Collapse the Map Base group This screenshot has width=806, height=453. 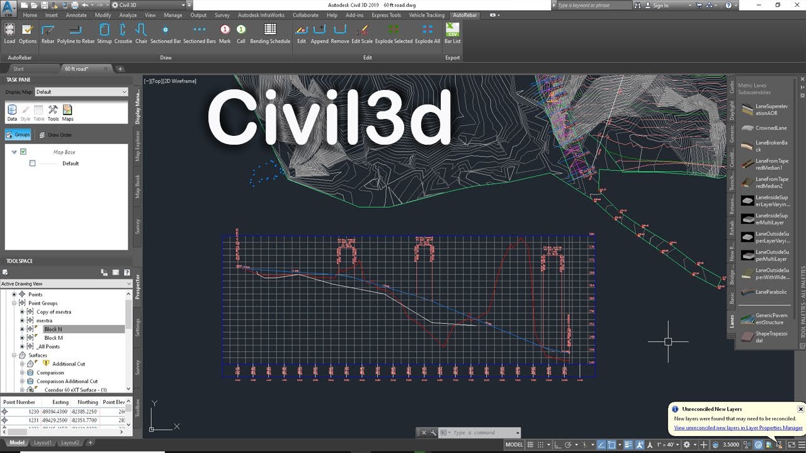pyautogui.click(x=14, y=152)
